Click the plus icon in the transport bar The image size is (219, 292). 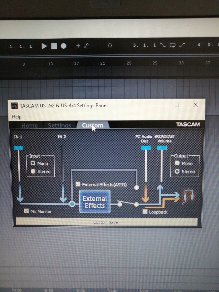78,46
